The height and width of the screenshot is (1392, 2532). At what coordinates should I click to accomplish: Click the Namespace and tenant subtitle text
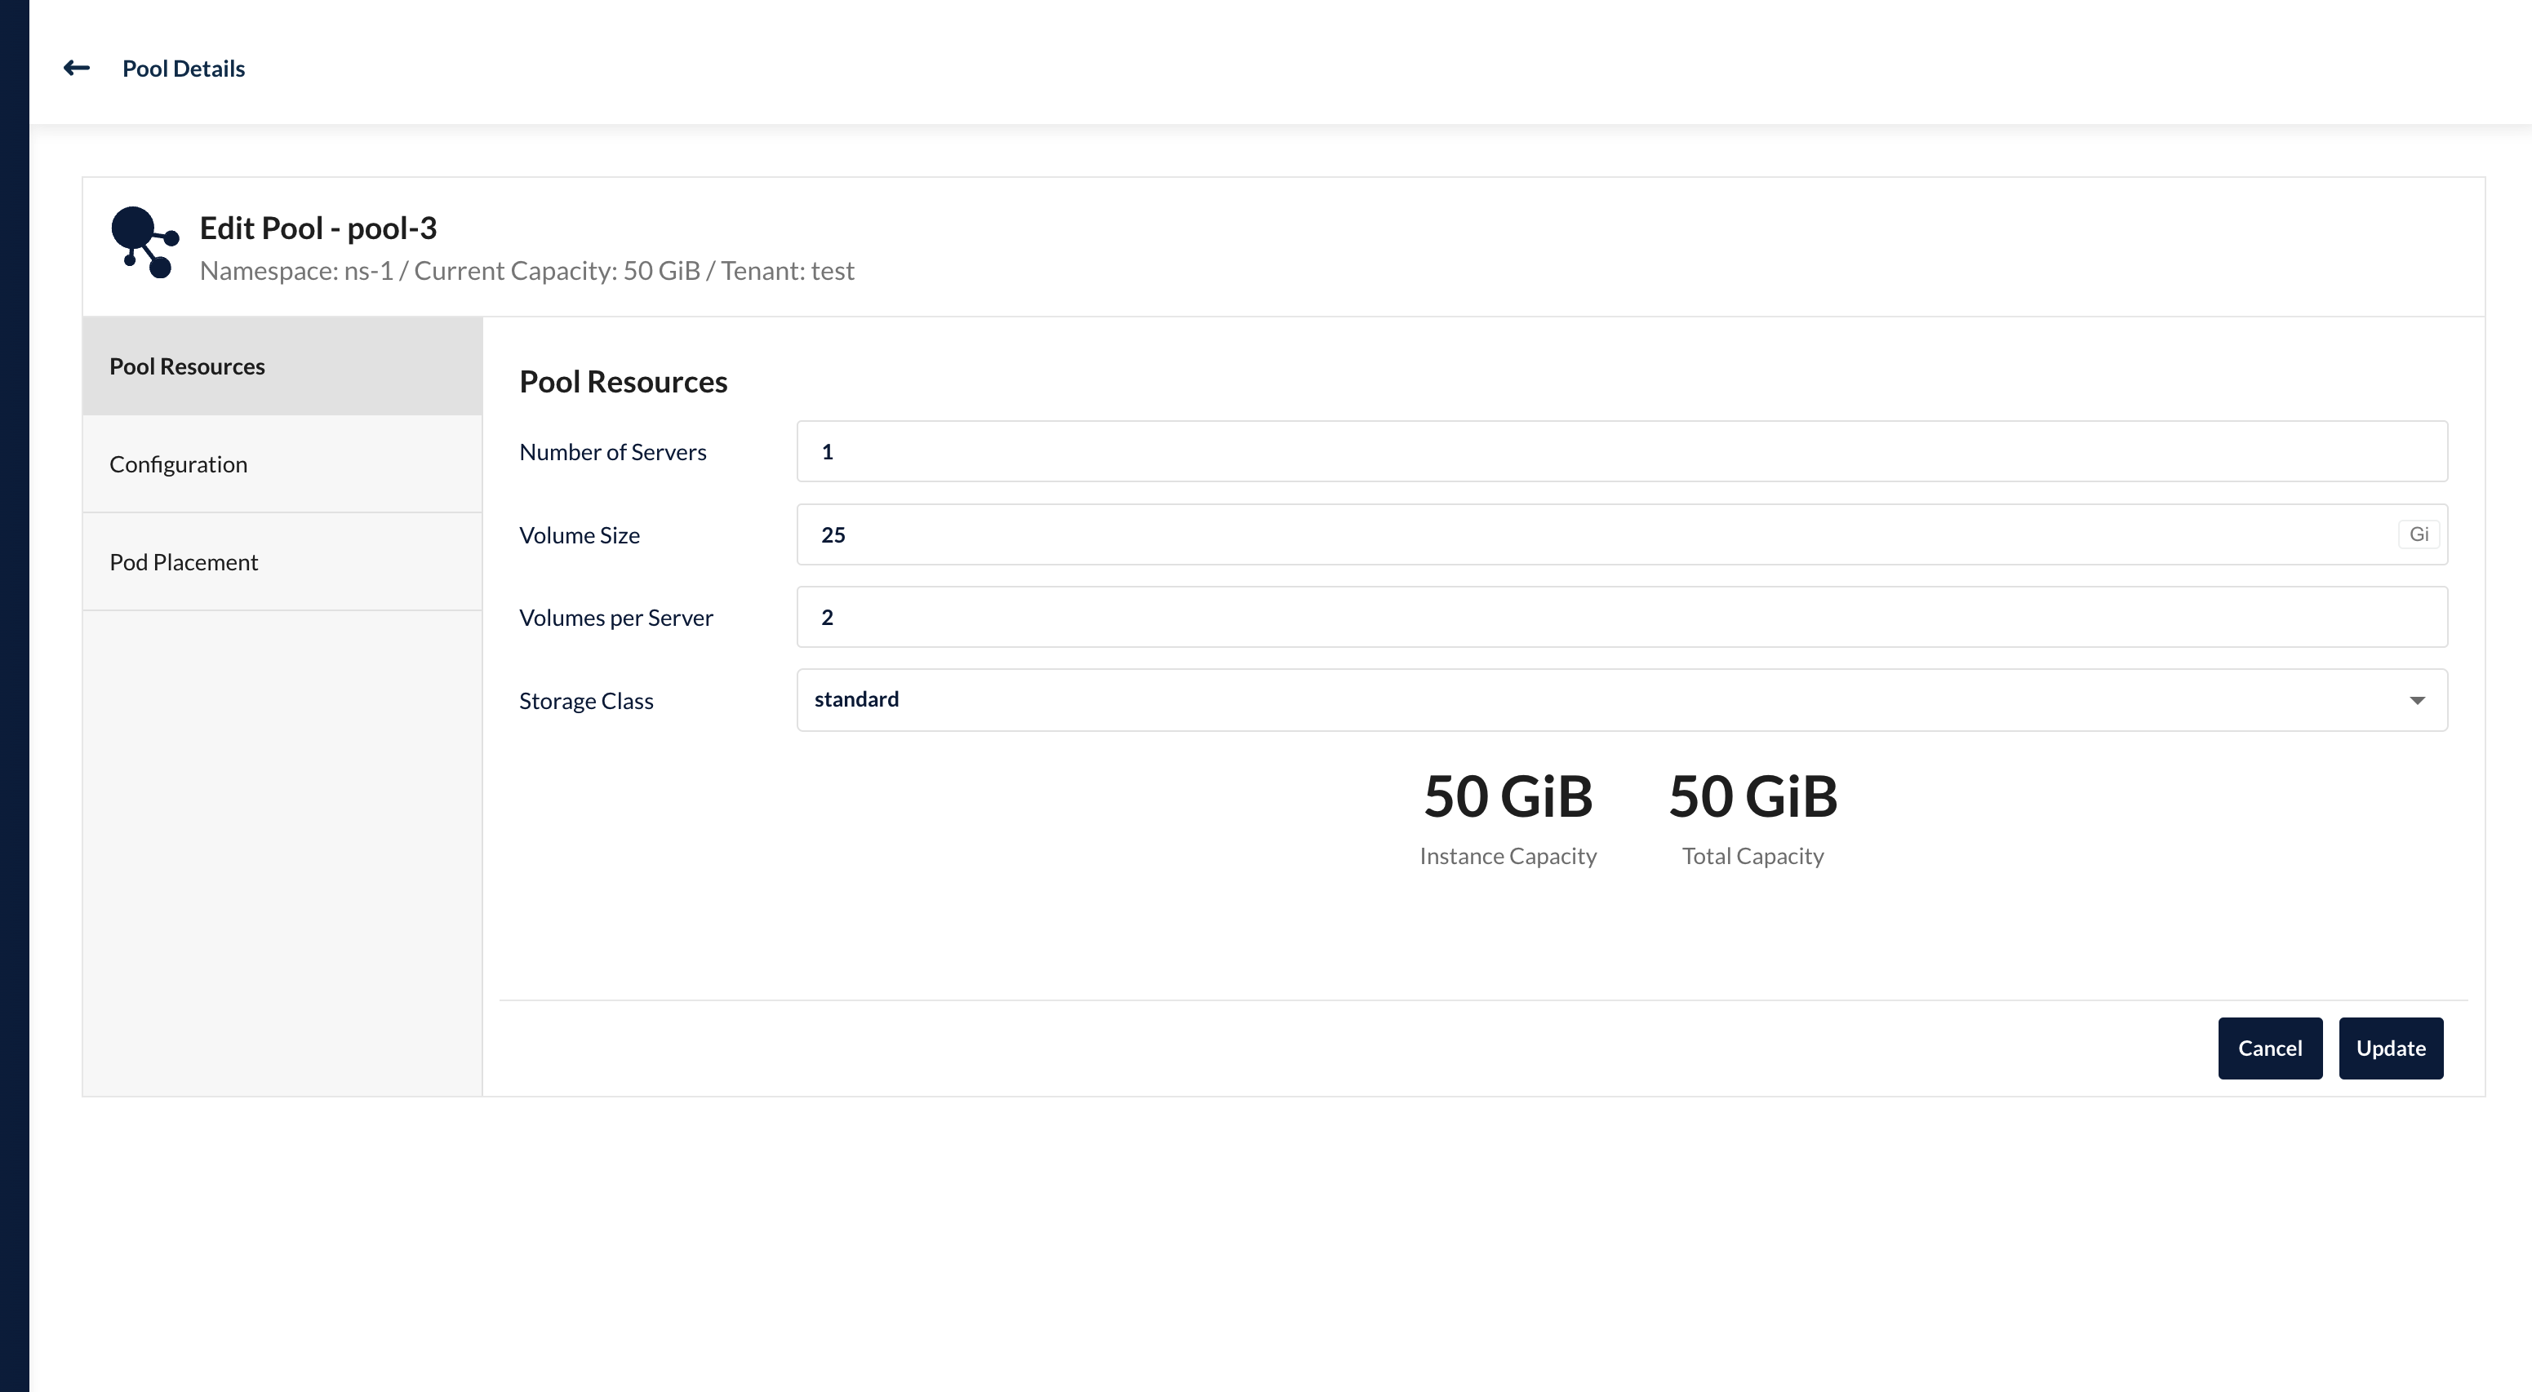[526, 271]
